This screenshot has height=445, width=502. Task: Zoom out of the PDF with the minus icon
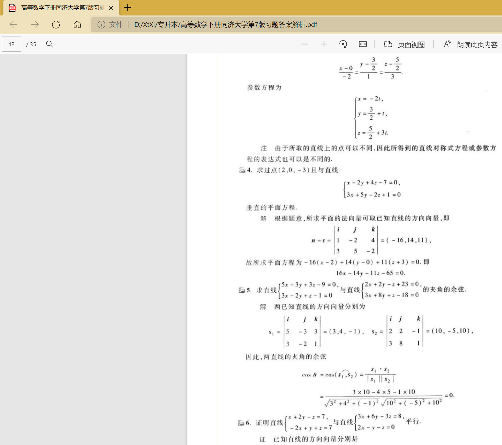[304, 44]
